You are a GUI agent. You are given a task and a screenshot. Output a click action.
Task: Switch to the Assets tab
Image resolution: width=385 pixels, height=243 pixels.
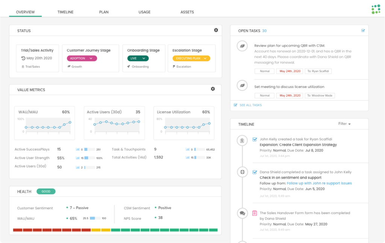pyautogui.click(x=187, y=12)
